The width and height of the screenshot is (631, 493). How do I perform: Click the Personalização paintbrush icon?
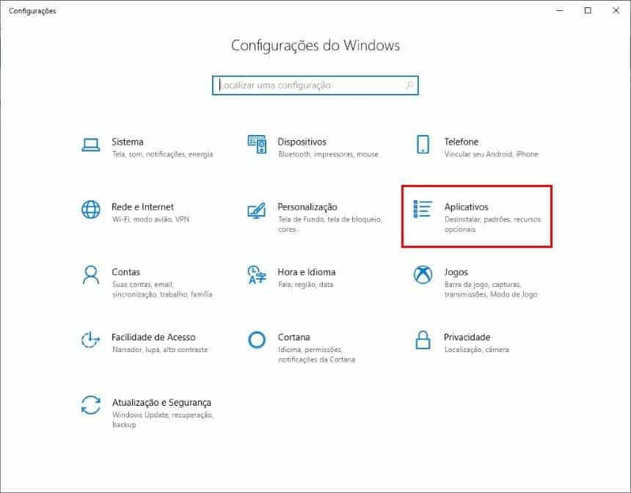click(x=257, y=210)
